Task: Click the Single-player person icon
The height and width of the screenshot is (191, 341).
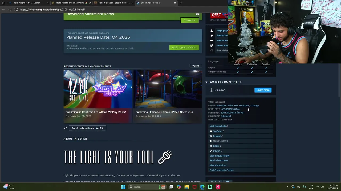Action: (212, 31)
